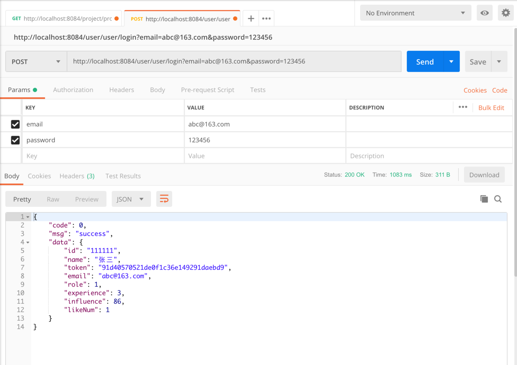Switch to GET project request tab

pyautogui.click(x=63, y=19)
